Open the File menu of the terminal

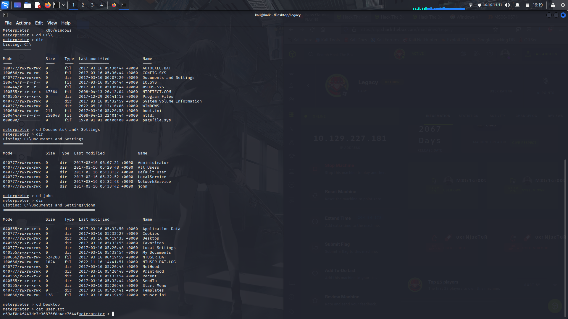click(8, 23)
